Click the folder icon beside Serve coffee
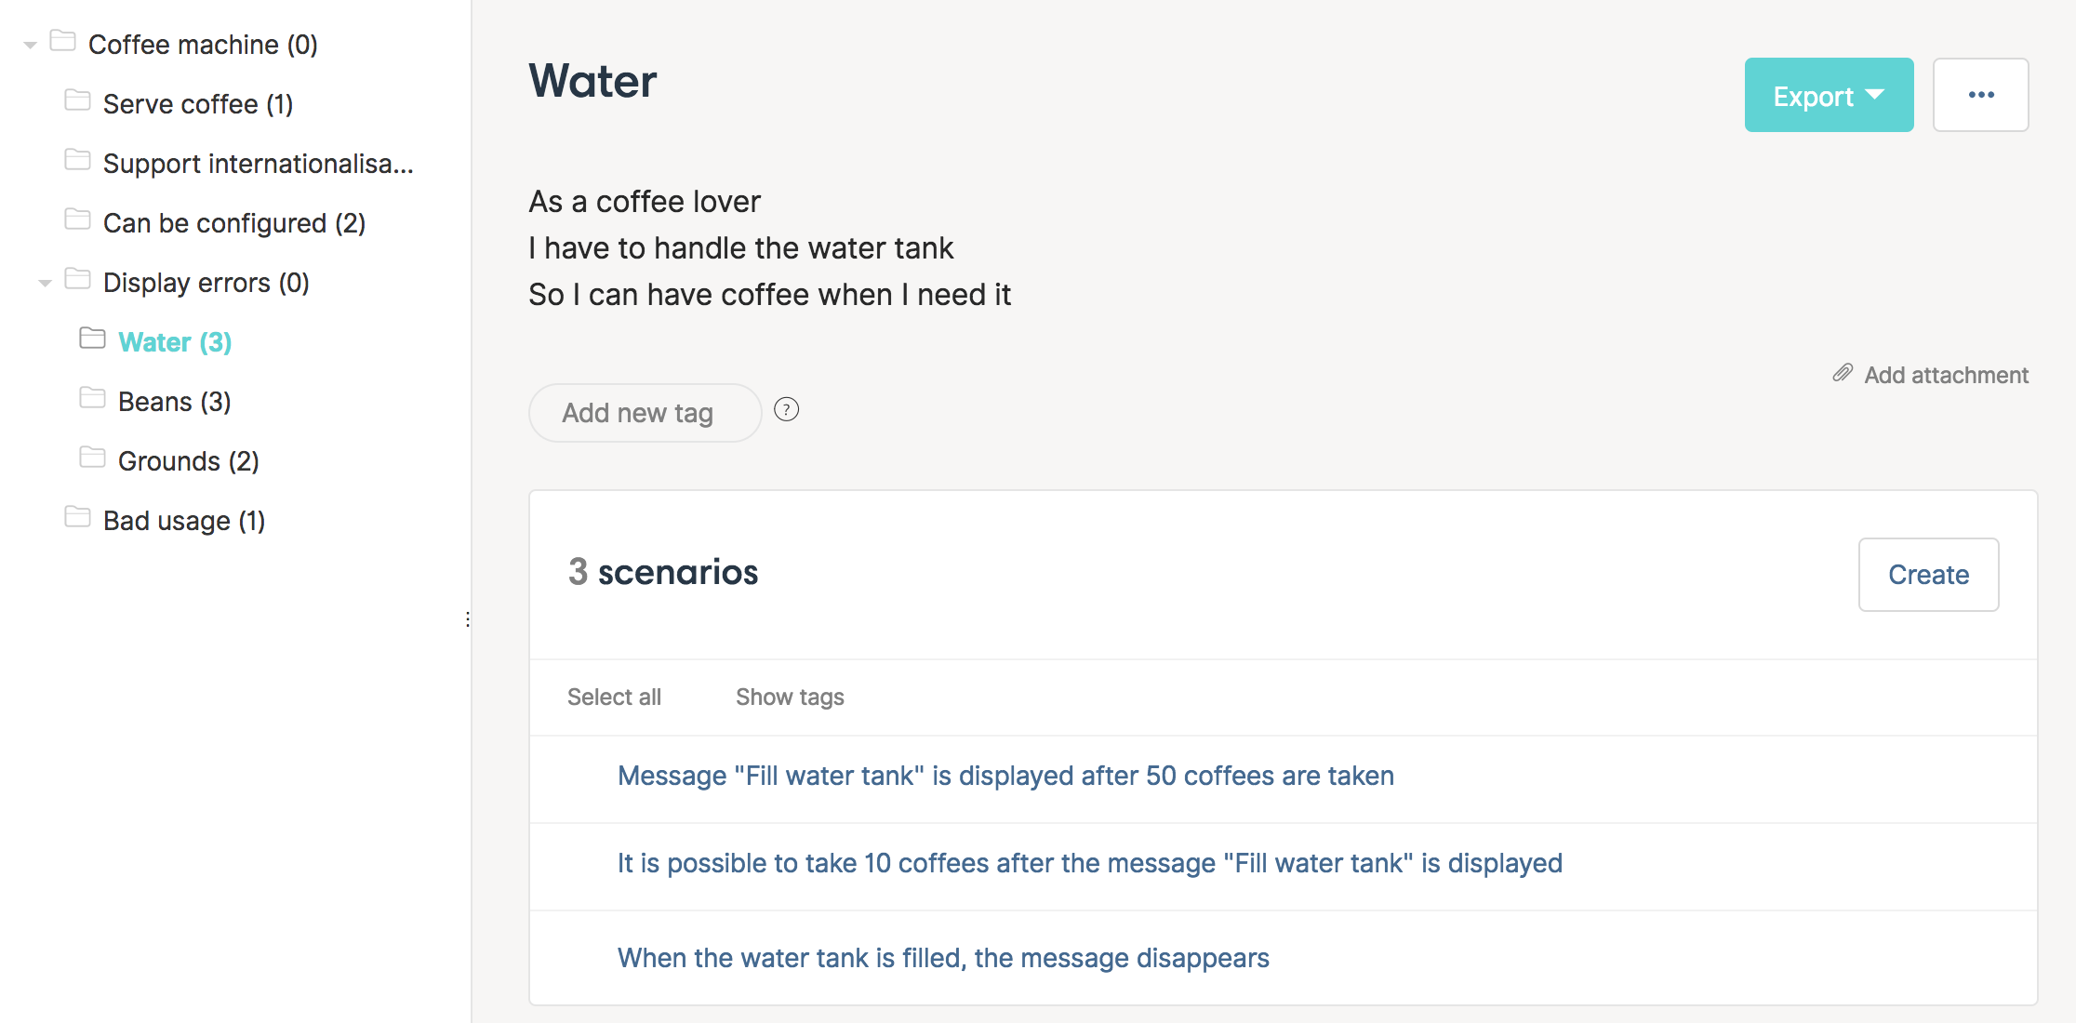The image size is (2076, 1023). click(77, 100)
